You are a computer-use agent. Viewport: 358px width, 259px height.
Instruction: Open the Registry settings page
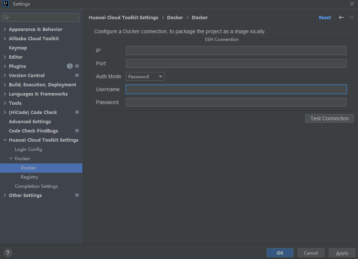(29, 177)
